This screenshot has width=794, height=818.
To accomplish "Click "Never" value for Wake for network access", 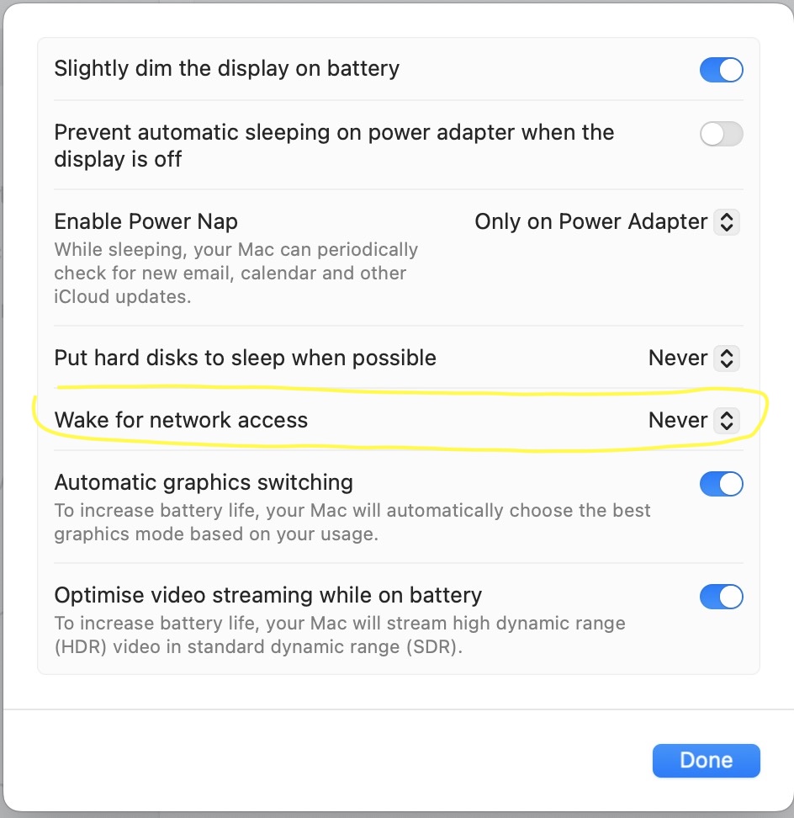I will (x=677, y=421).
